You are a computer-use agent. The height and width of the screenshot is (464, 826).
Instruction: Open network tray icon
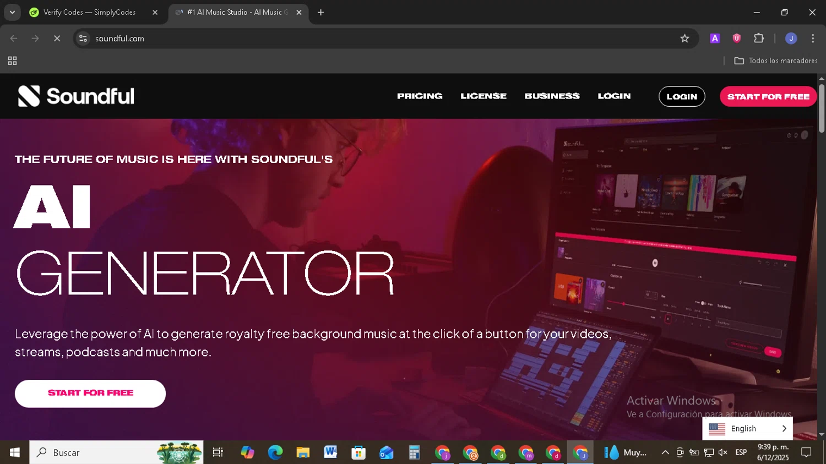pyautogui.click(x=709, y=452)
